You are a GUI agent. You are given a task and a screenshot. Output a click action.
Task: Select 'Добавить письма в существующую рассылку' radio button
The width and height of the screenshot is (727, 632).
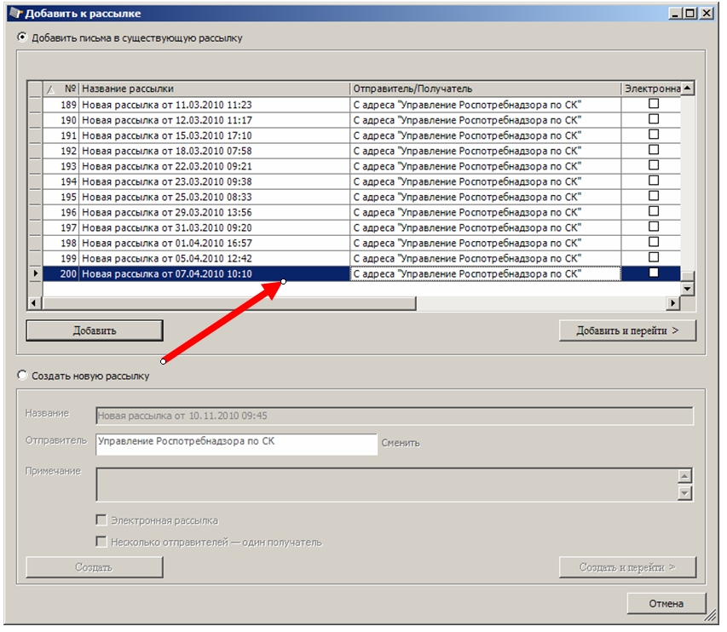pyautogui.click(x=22, y=37)
